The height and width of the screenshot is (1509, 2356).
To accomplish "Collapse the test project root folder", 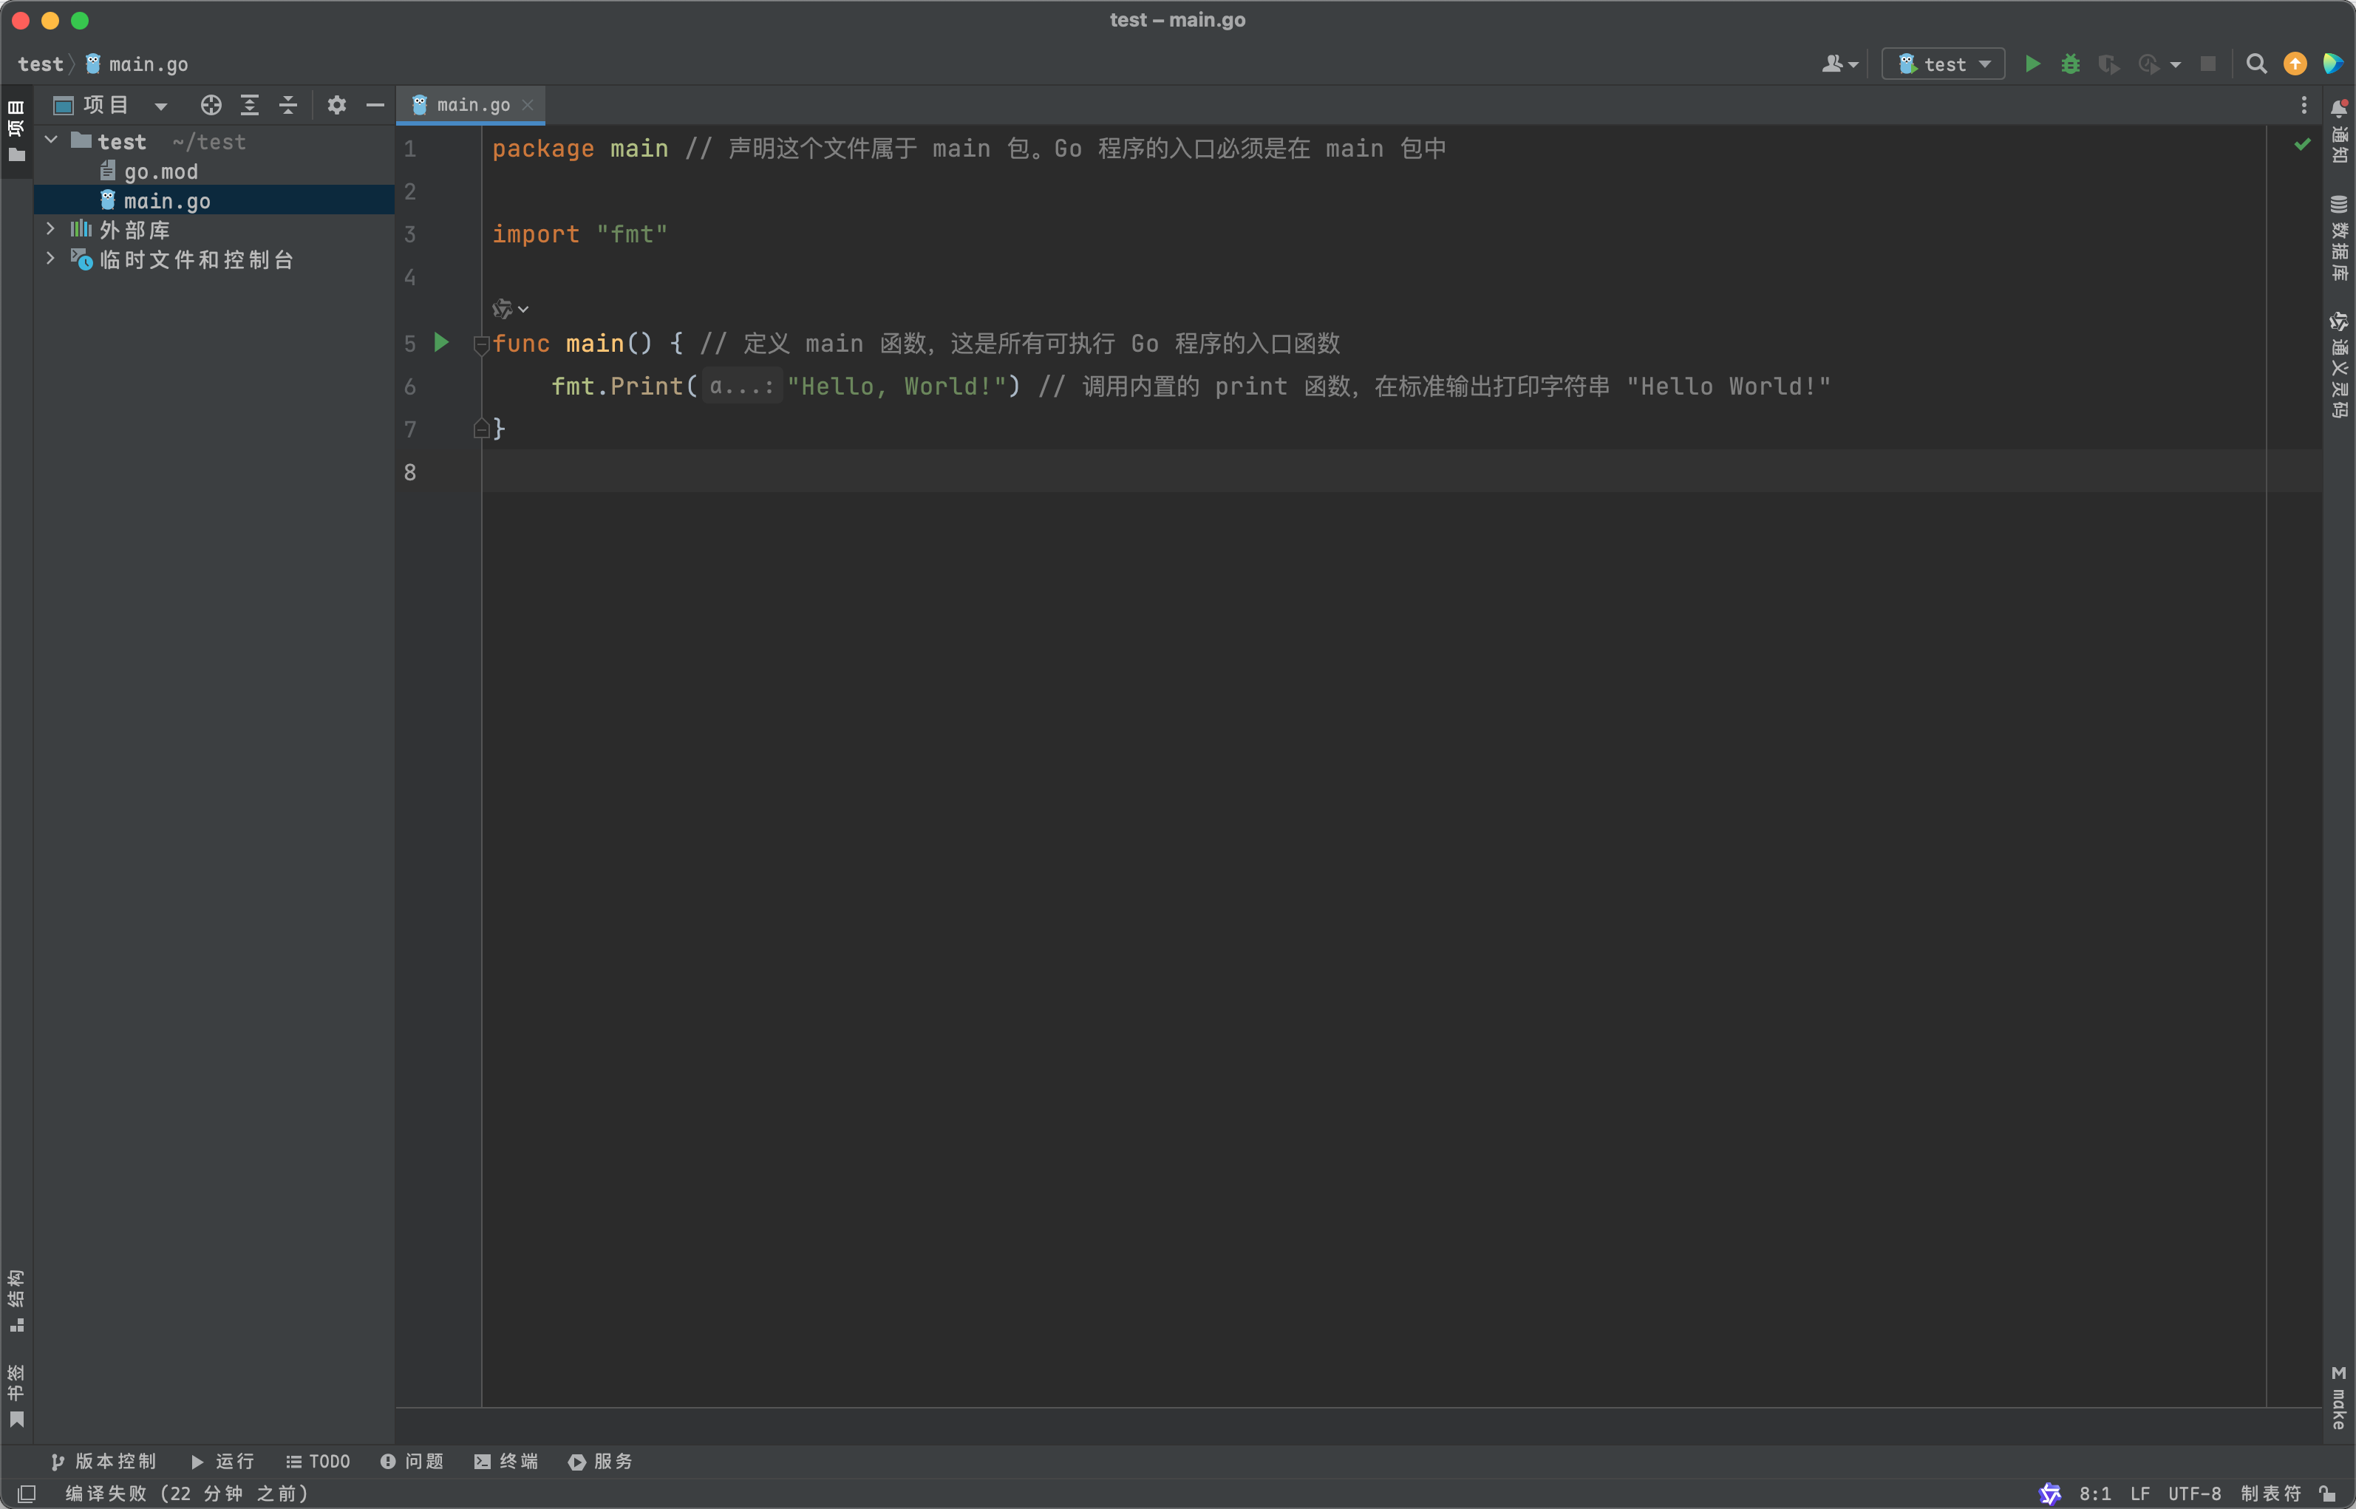I will pos(51,141).
